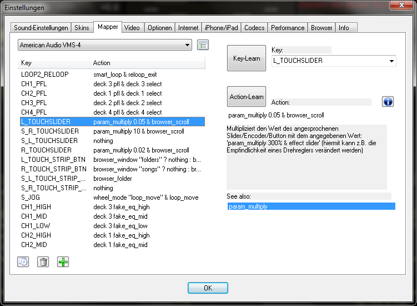The width and height of the screenshot is (417, 306).
Task: Add new mapping with green plus
Action: tap(63, 261)
